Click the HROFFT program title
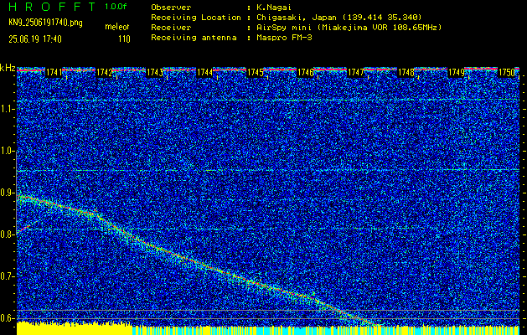527x335 pixels. point(52,7)
